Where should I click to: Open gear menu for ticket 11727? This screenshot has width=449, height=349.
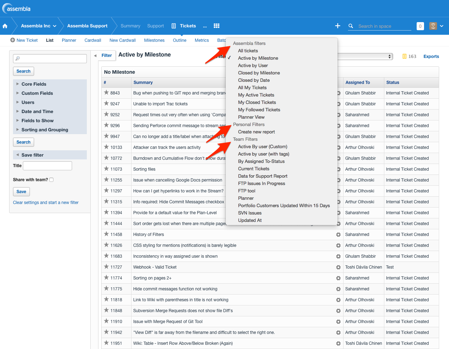coord(338,267)
